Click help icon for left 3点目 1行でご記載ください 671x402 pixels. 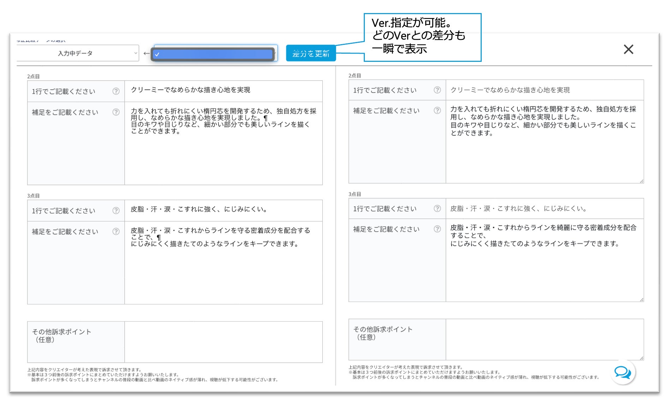[116, 211]
